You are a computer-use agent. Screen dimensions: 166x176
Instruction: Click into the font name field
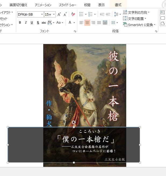[x=29, y=14]
